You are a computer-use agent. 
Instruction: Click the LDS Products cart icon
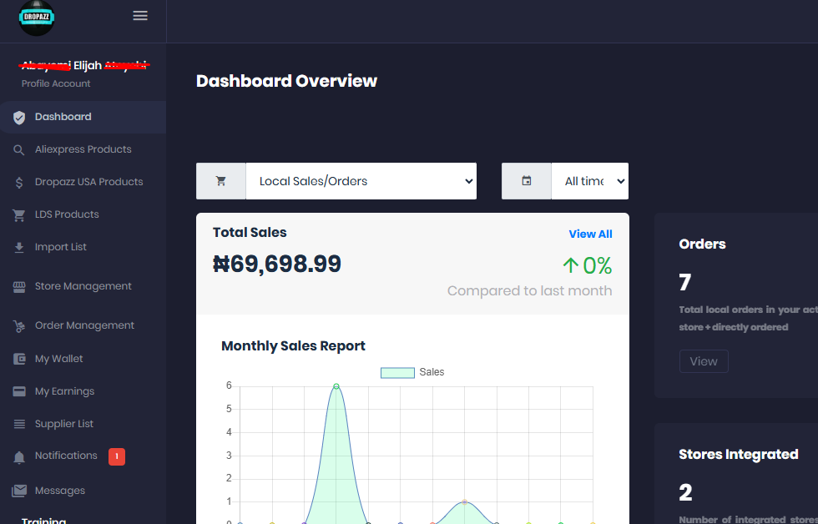(x=19, y=215)
